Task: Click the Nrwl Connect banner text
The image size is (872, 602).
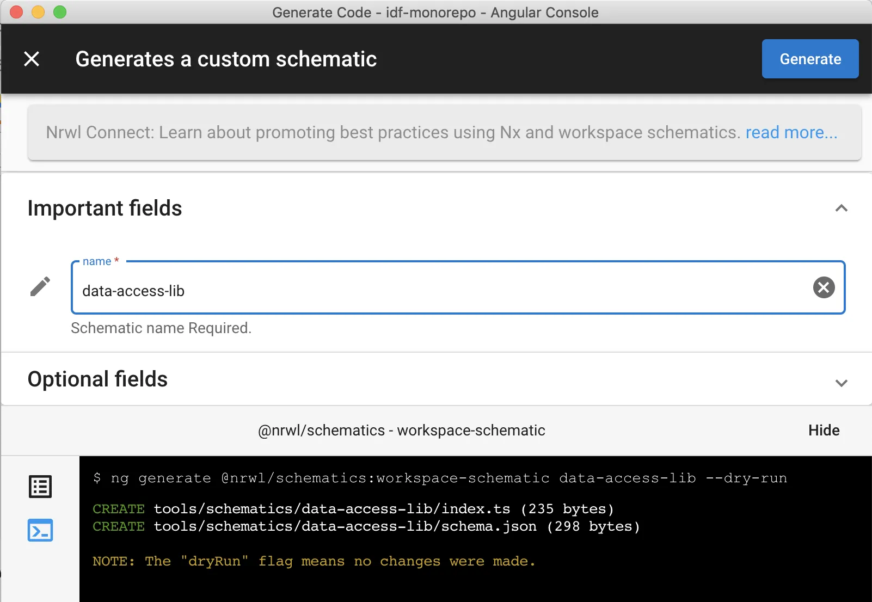Action: tap(392, 133)
